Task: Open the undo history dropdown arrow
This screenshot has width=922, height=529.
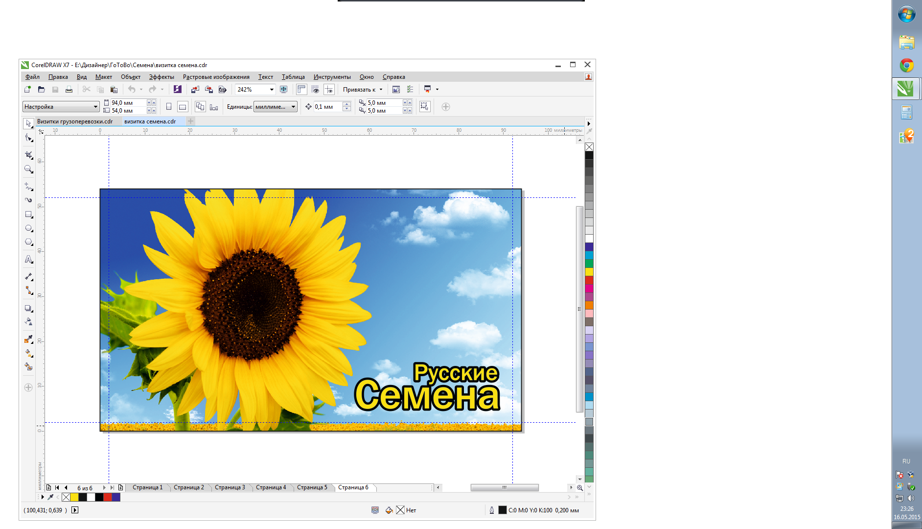Action: pos(141,89)
